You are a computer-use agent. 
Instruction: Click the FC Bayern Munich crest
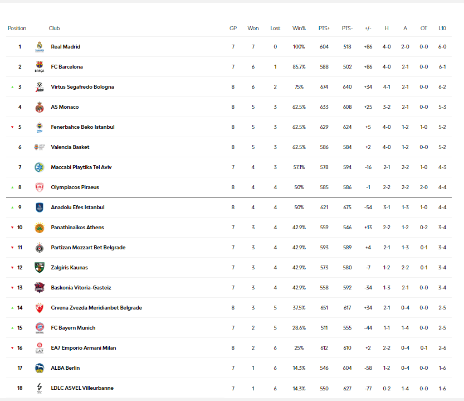tap(40, 328)
